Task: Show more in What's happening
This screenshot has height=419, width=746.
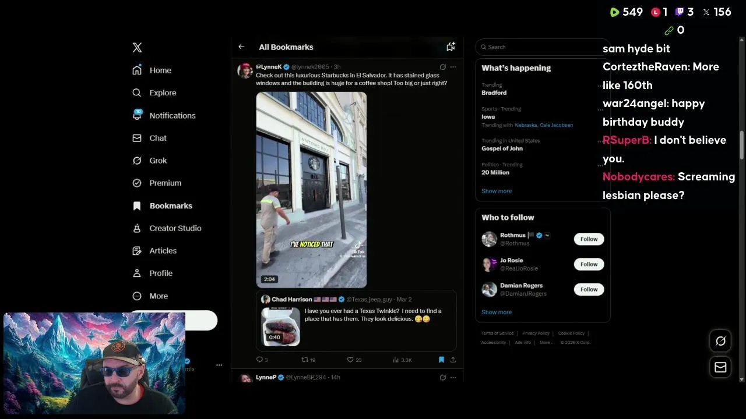Action: [x=497, y=191]
